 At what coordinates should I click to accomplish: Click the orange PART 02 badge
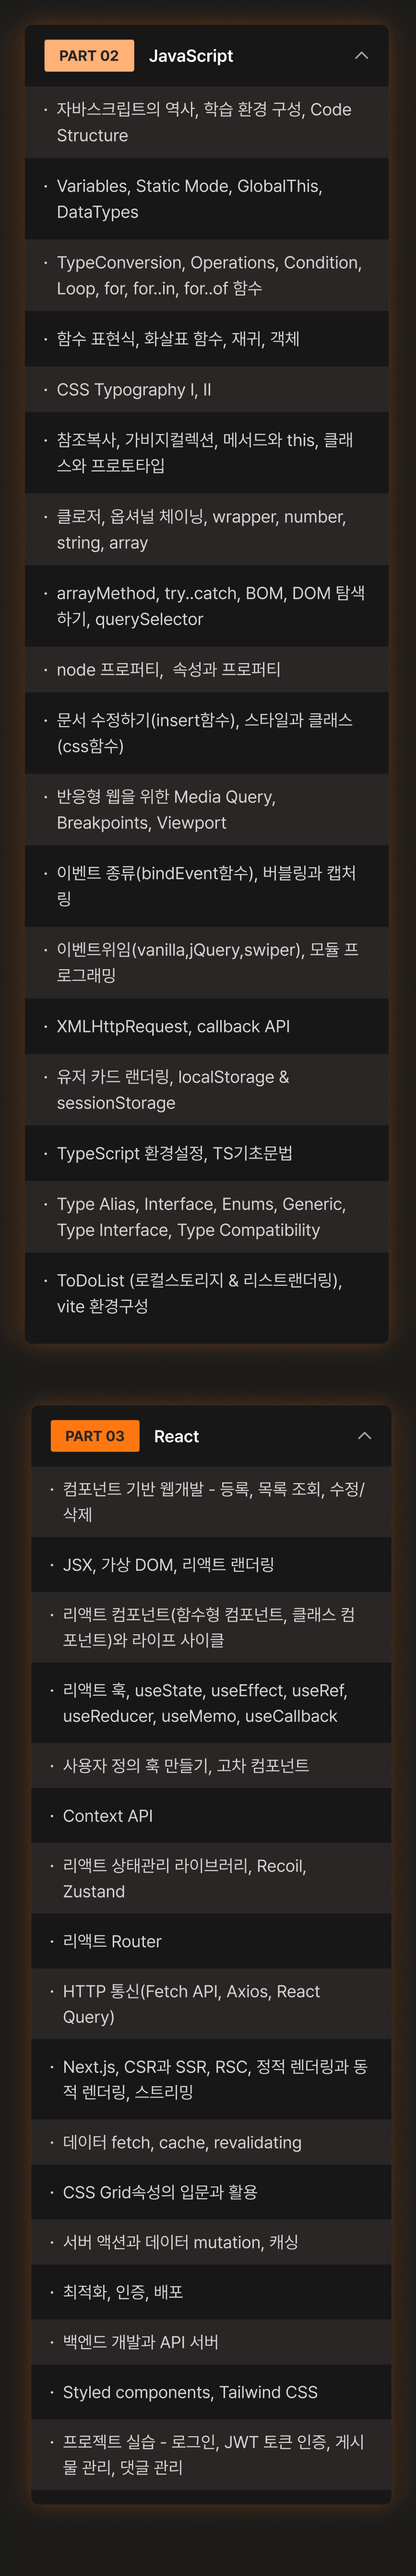click(89, 56)
